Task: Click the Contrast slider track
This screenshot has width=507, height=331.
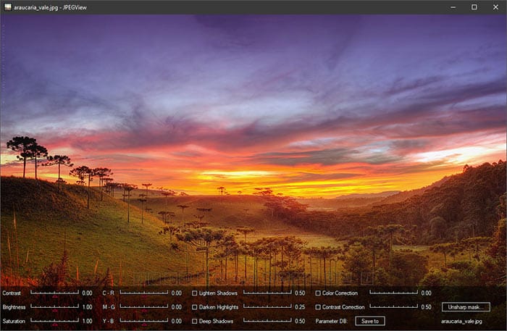Action: click(54, 293)
